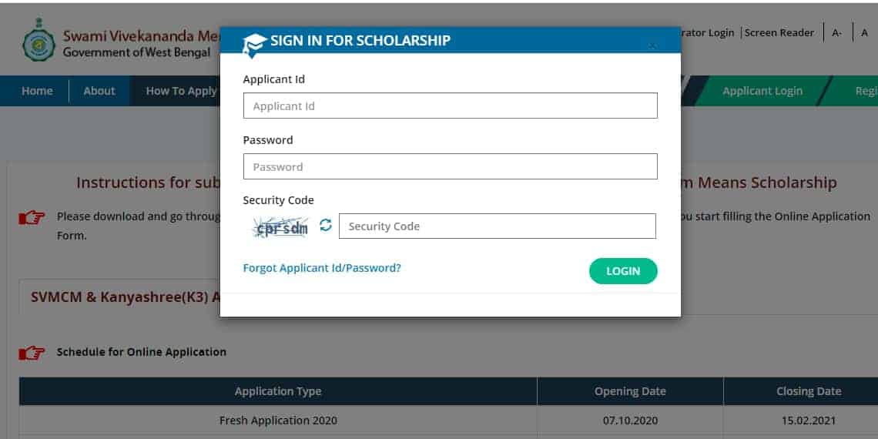Open Forgot Applicant Id/Password link

(x=322, y=268)
